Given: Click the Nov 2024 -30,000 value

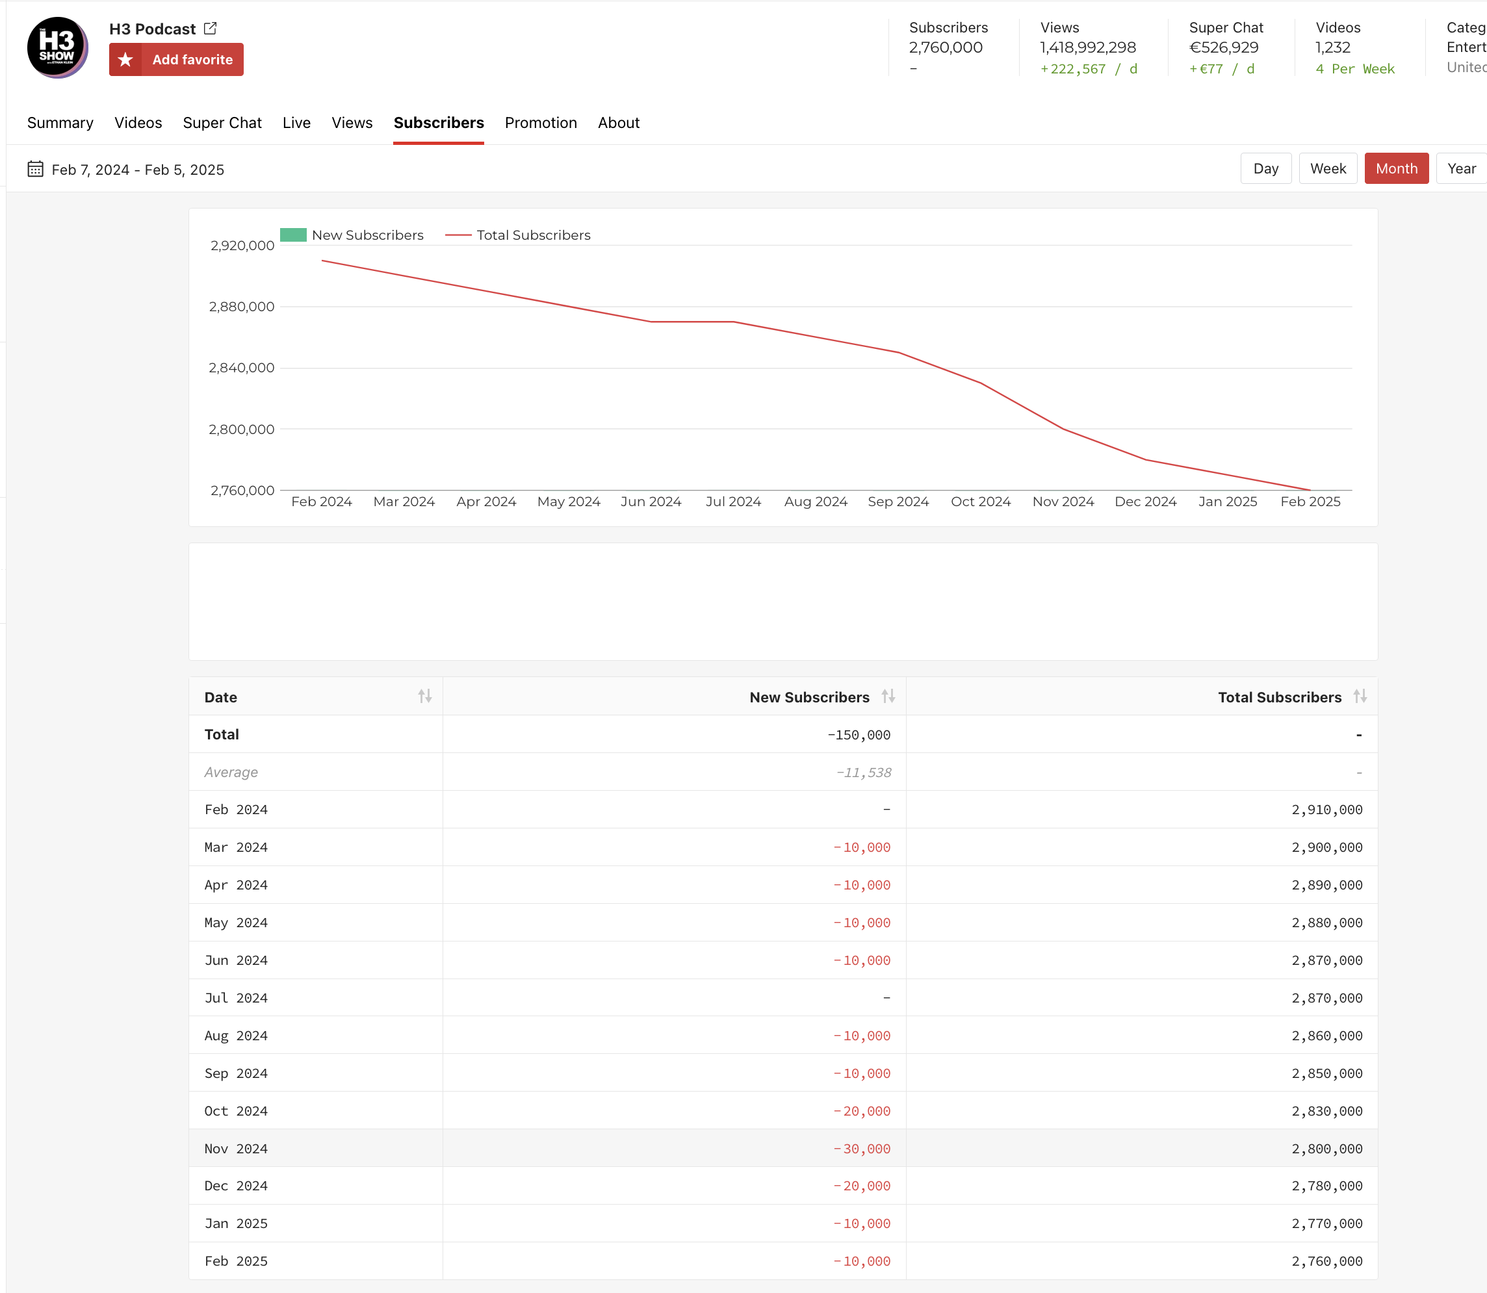Looking at the screenshot, I should pos(862,1149).
